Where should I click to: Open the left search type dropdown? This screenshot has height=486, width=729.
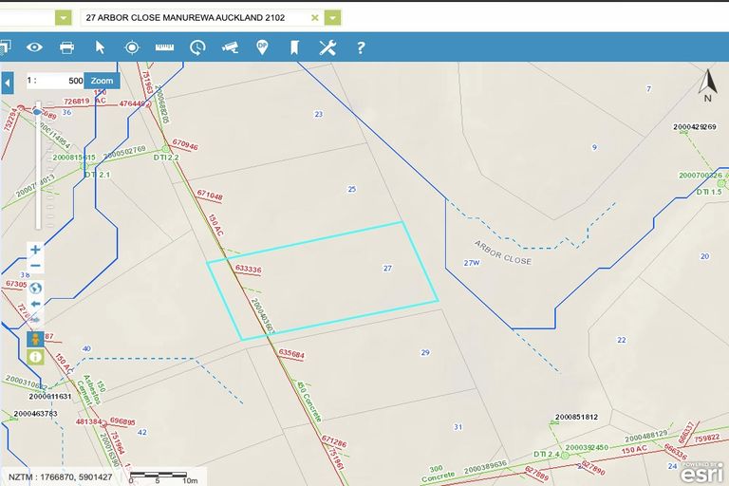(64, 18)
